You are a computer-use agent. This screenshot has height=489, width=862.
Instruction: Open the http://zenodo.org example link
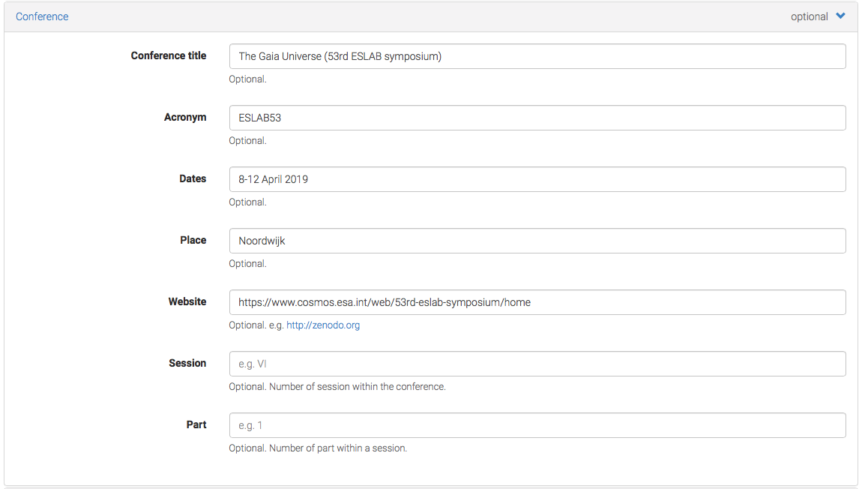(x=323, y=325)
